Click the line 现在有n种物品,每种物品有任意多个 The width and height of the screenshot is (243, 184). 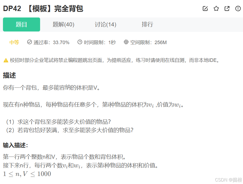[93, 105]
